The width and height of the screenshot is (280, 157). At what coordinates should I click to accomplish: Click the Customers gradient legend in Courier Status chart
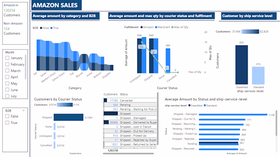click(65, 105)
